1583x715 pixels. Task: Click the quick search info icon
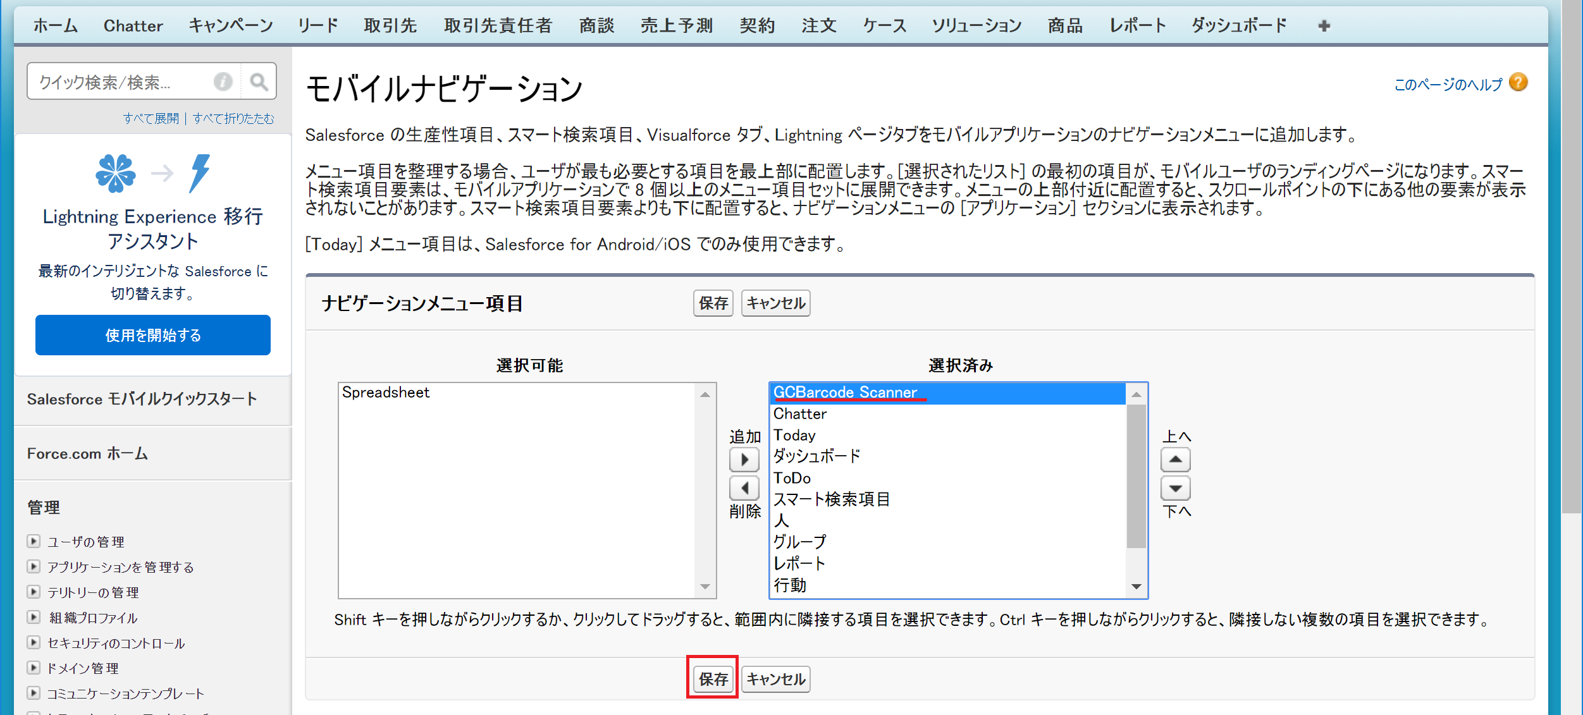[223, 82]
